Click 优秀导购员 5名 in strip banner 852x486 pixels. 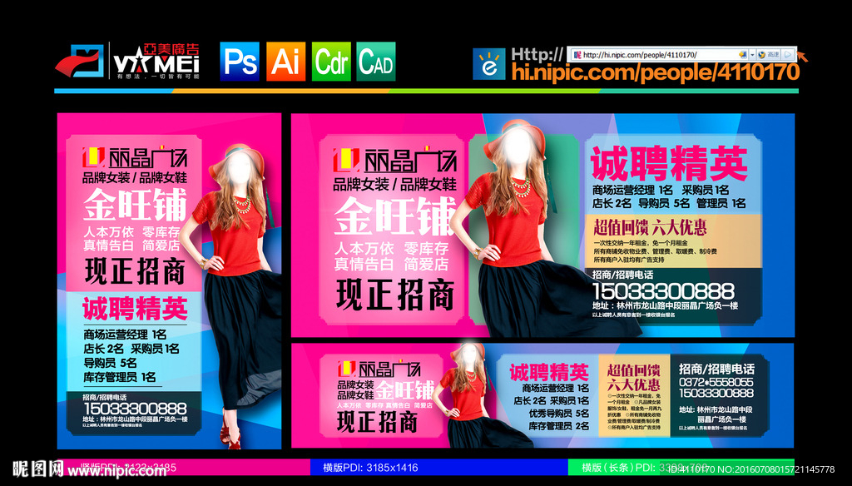[x=558, y=413]
